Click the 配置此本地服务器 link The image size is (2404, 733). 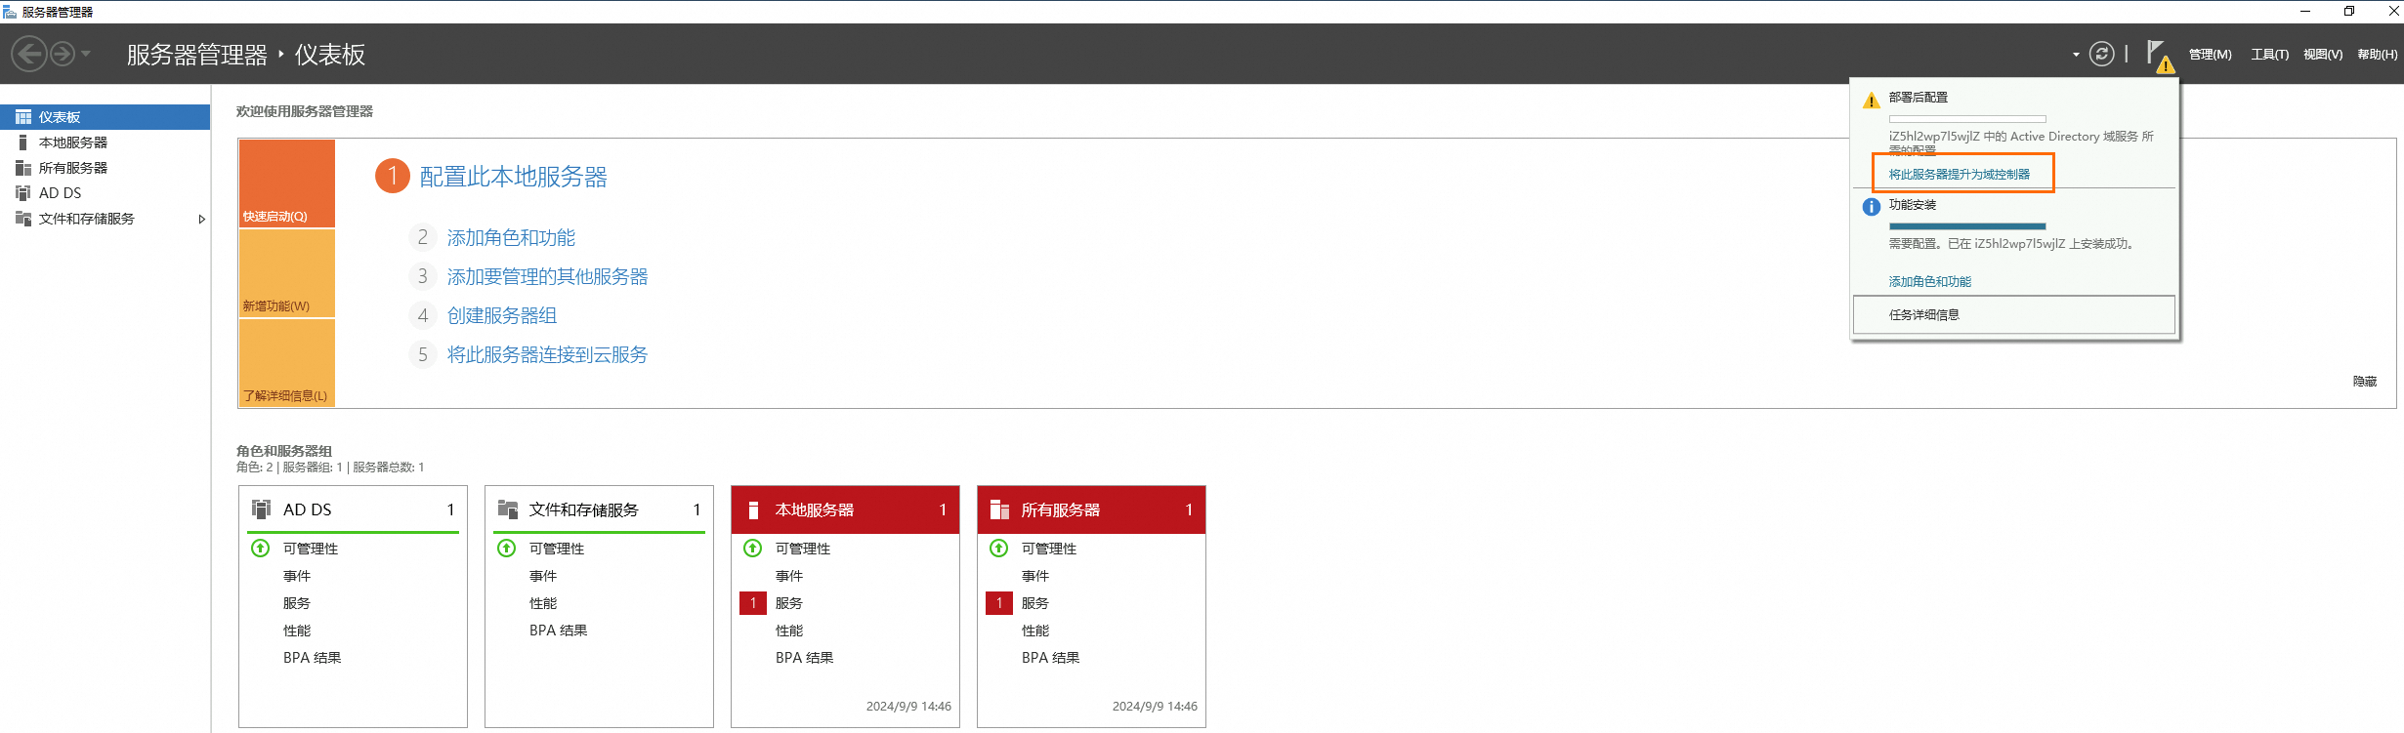click(513, 177)
